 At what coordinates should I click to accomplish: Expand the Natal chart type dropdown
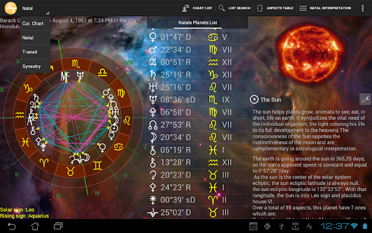coord(35,8)
